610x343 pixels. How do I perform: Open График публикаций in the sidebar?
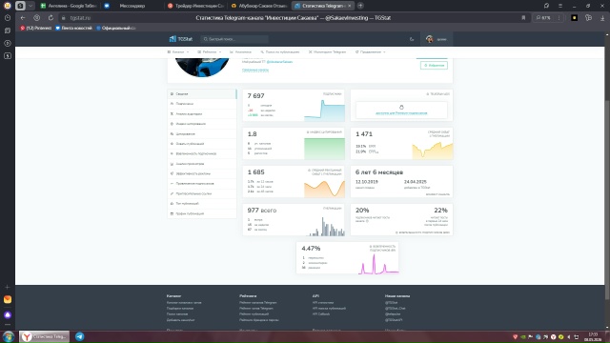[x=202, y=213]
